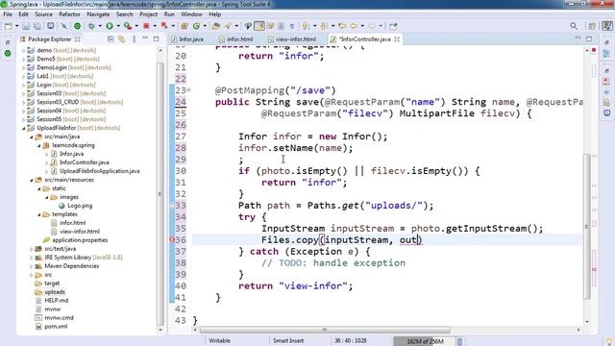Click the Search magnifier icon at top right
The width and height of the screenshot is (615, 346).
pos(574,26)
